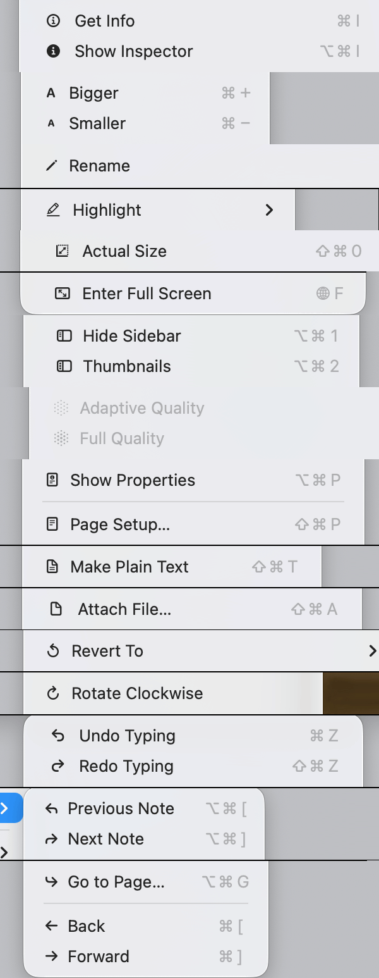
Task: Click the Attach File document icon
Action: point(56,609)
